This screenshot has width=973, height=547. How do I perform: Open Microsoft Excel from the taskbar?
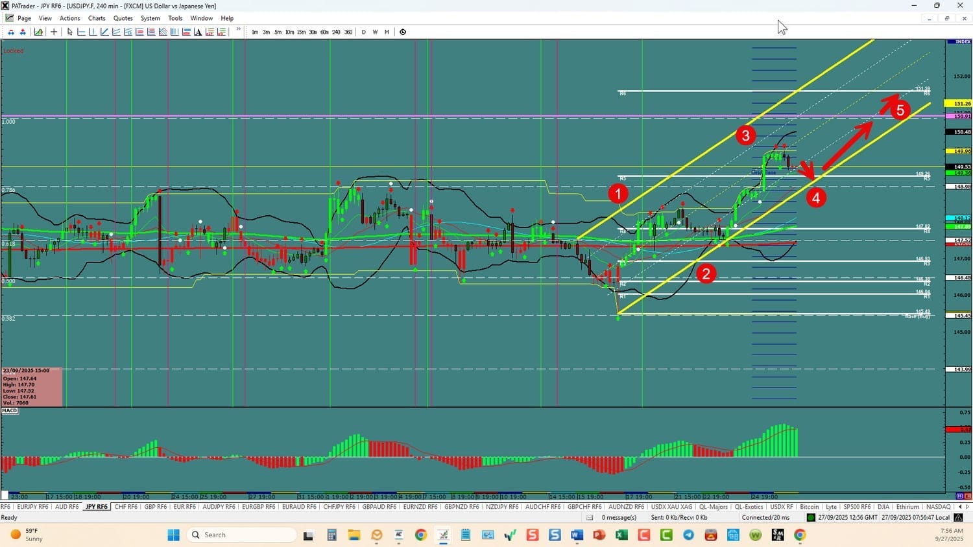(621, 535)
